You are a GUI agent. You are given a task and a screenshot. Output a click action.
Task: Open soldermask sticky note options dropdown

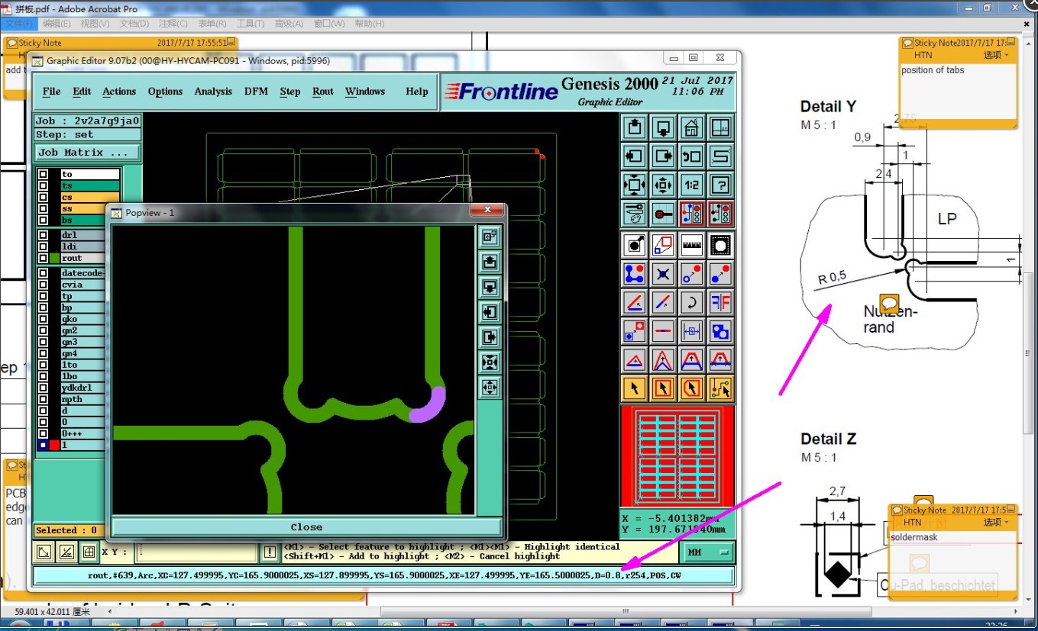996,522
